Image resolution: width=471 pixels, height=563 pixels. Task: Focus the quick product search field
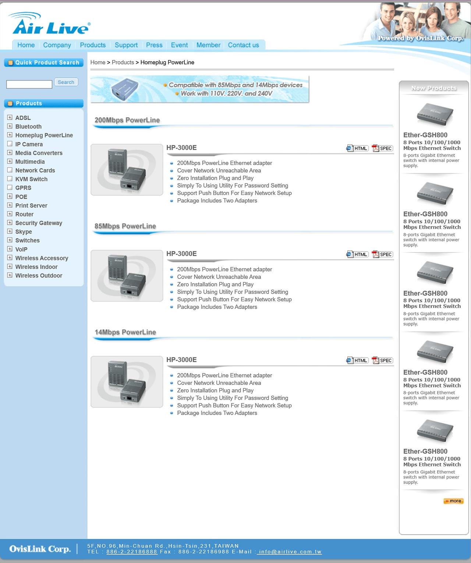29,84
